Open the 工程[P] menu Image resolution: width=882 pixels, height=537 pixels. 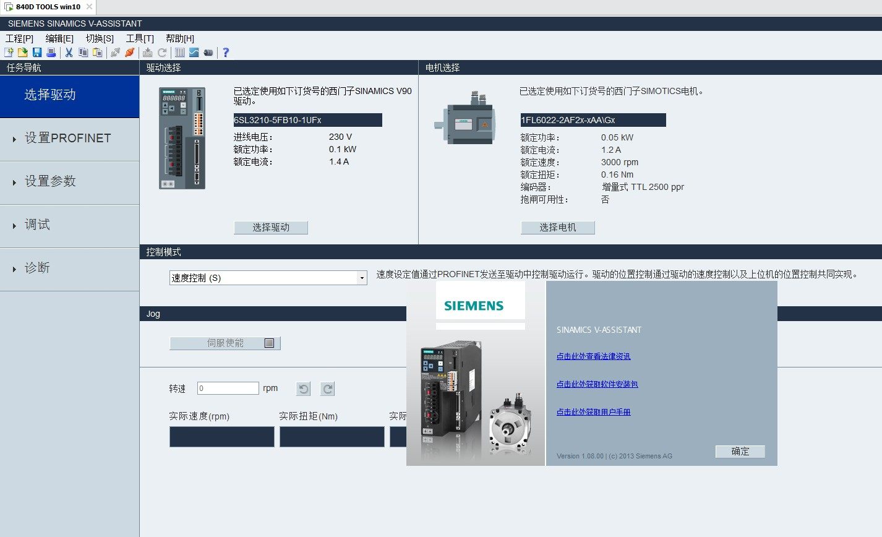tap(19, 38)
